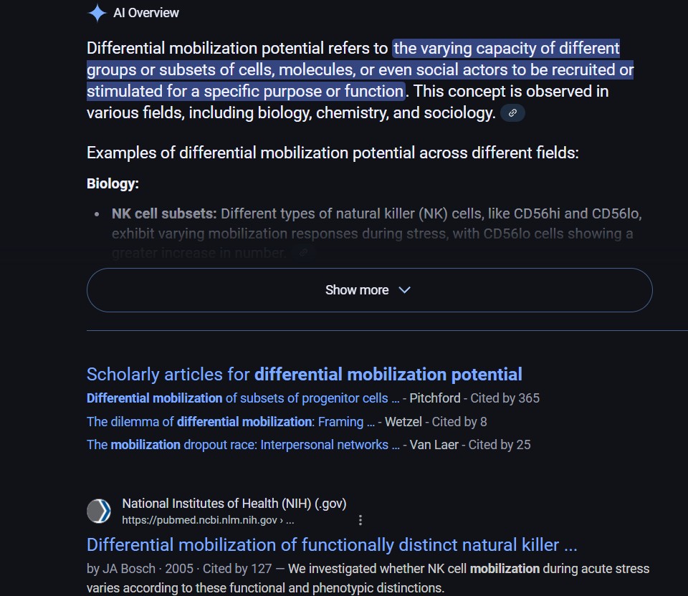
Task: Open Wetzel dilemma of differential mobilization article
Action: coord(231,422)
